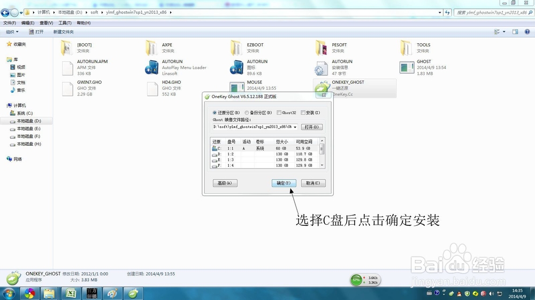This screenshot has width=535, height=300.
Task: Open Explorer help question mark icon
Action: click(527, 31)
